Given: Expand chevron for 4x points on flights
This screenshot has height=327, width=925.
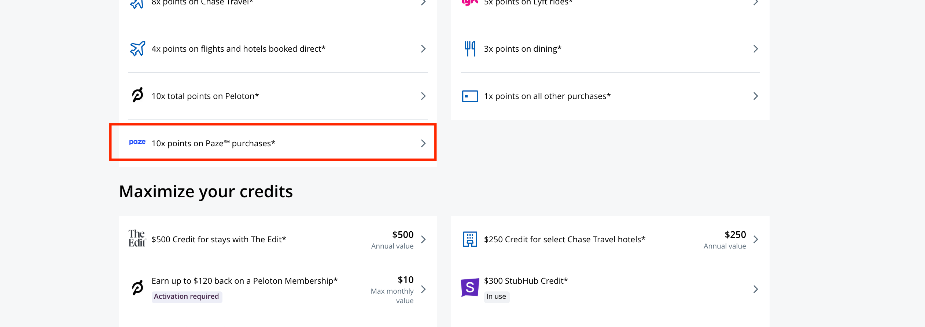Looking at the screenshot, I should click(423, 49).
